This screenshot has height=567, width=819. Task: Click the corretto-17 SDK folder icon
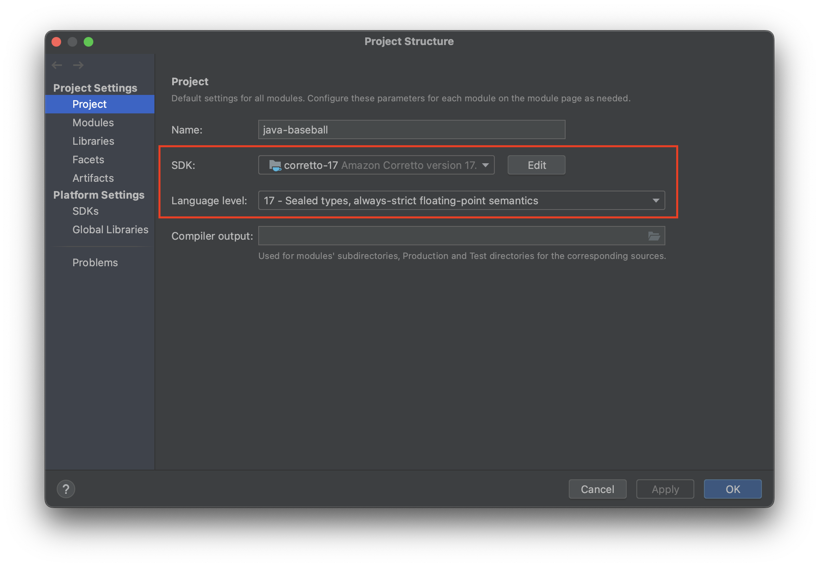pos(275,165)
